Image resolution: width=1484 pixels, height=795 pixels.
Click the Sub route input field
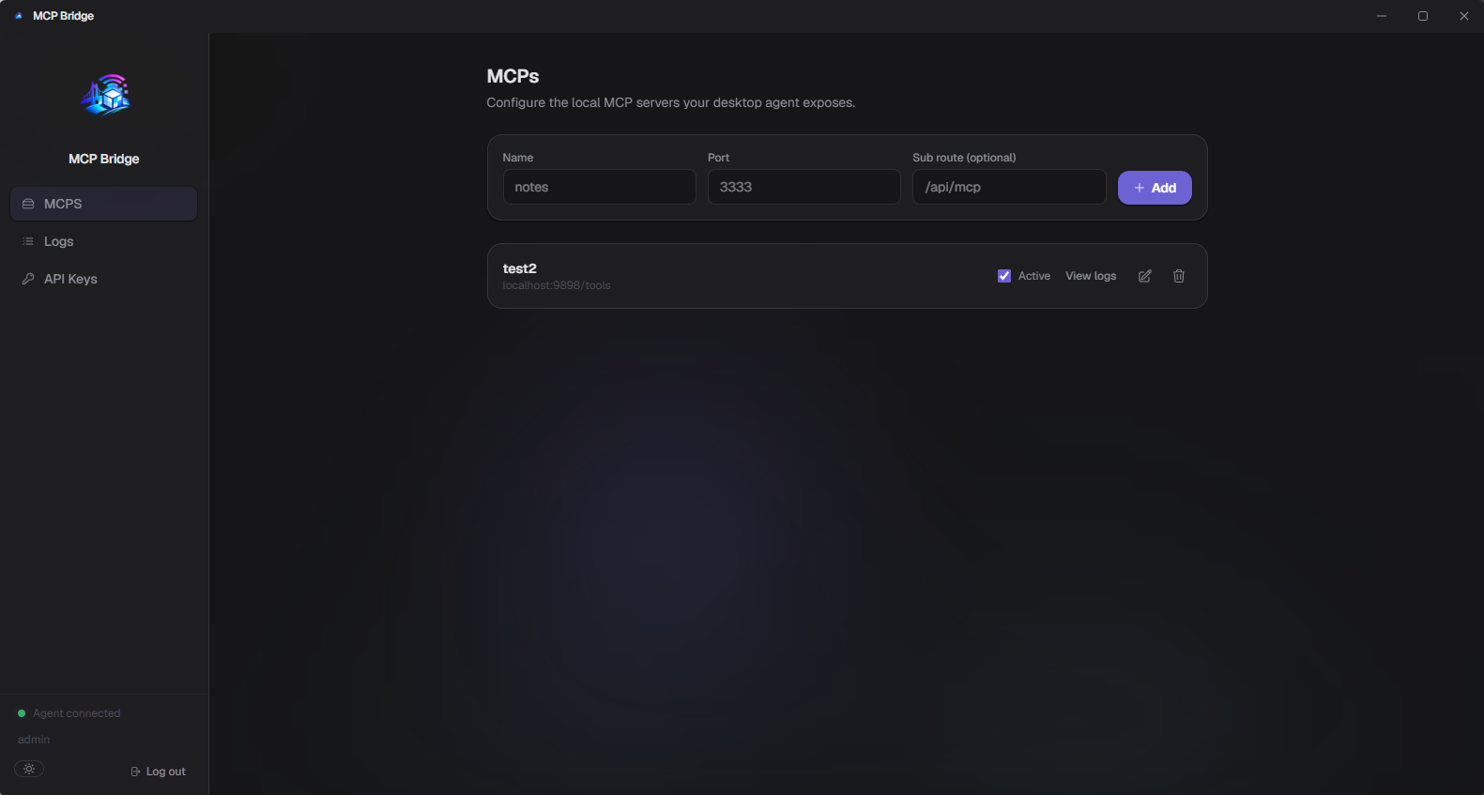coord(1009,187)
